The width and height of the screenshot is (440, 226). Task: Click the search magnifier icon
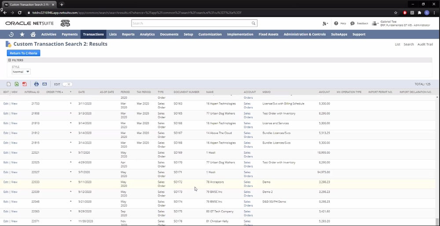click(253, 24)
